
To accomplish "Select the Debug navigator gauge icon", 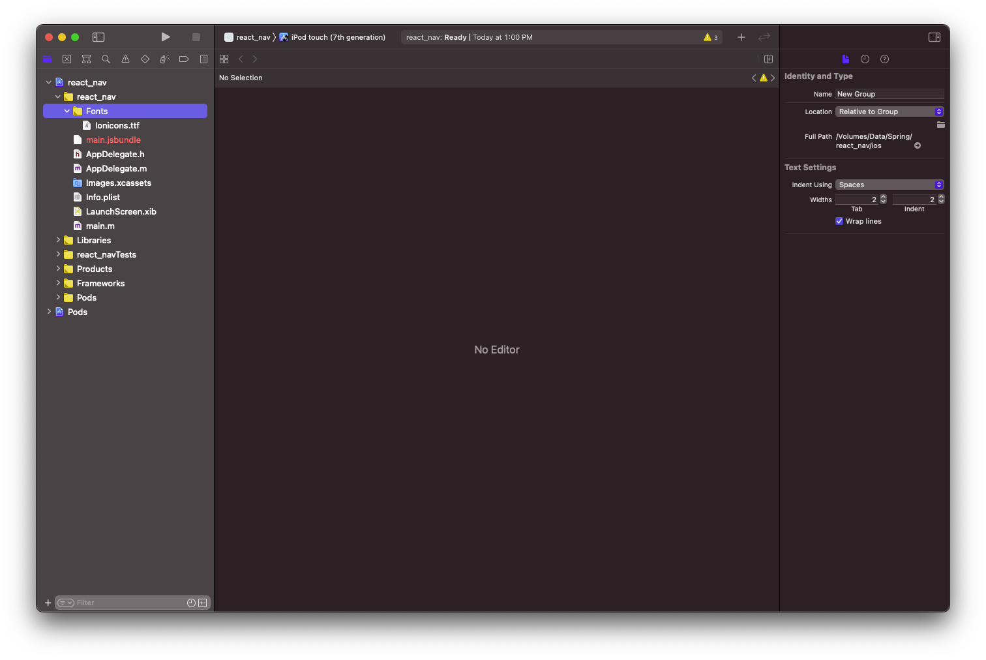I will click(164, 59).
